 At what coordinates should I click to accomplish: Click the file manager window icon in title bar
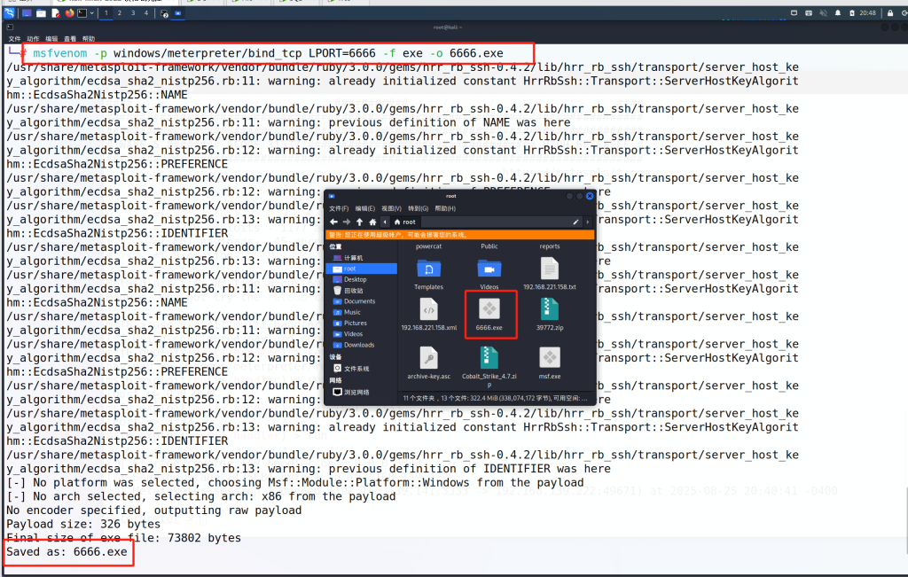(x=332, y=196)
